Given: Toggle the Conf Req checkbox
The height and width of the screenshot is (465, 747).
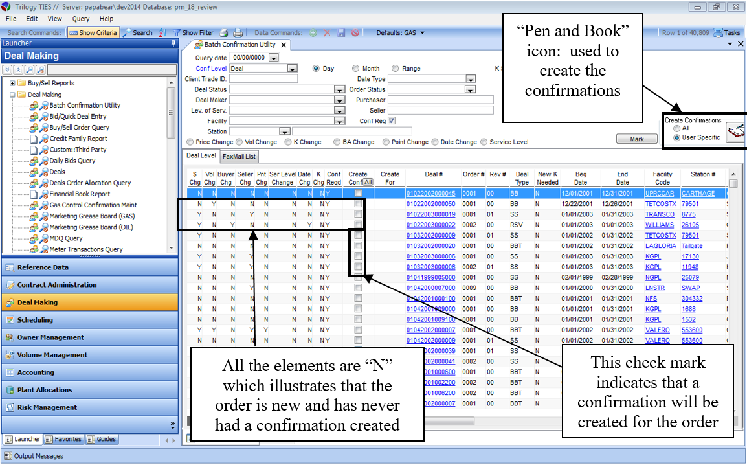Looking at the screenshot, I should [x=392, y=120].
